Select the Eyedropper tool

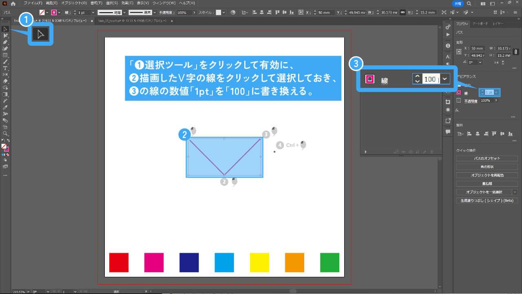(x=5, y=107)
